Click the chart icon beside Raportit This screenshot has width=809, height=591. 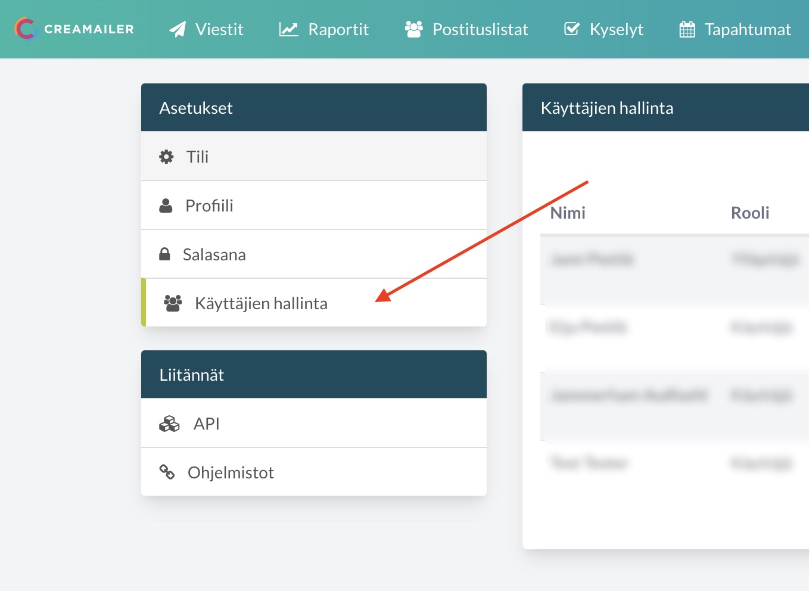click(x=288, y=29)
